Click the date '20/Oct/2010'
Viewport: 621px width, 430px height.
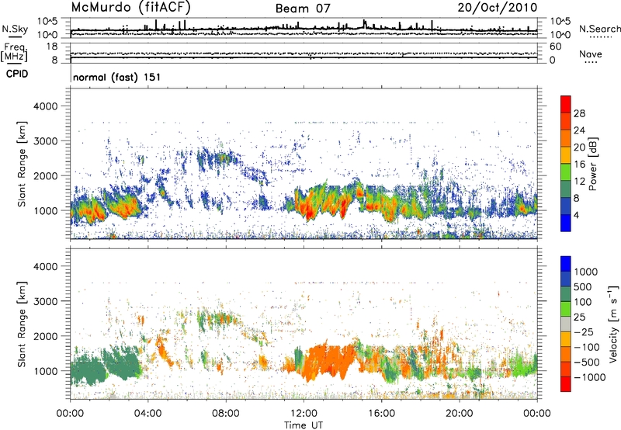click(498, 8)
